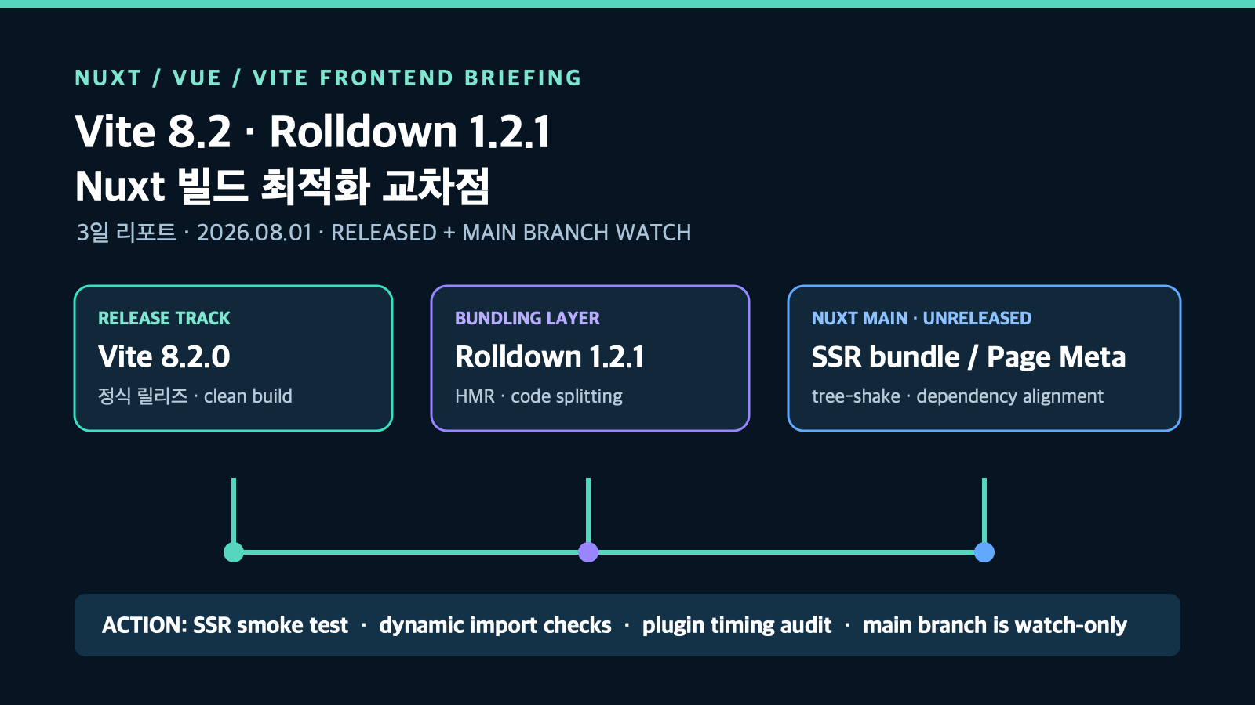The width and height of the screenshot is (1255, 705).
Task: Click the purple timeline dot under Rolldown card
Action: pyautogui.click(x=588, y=552)
